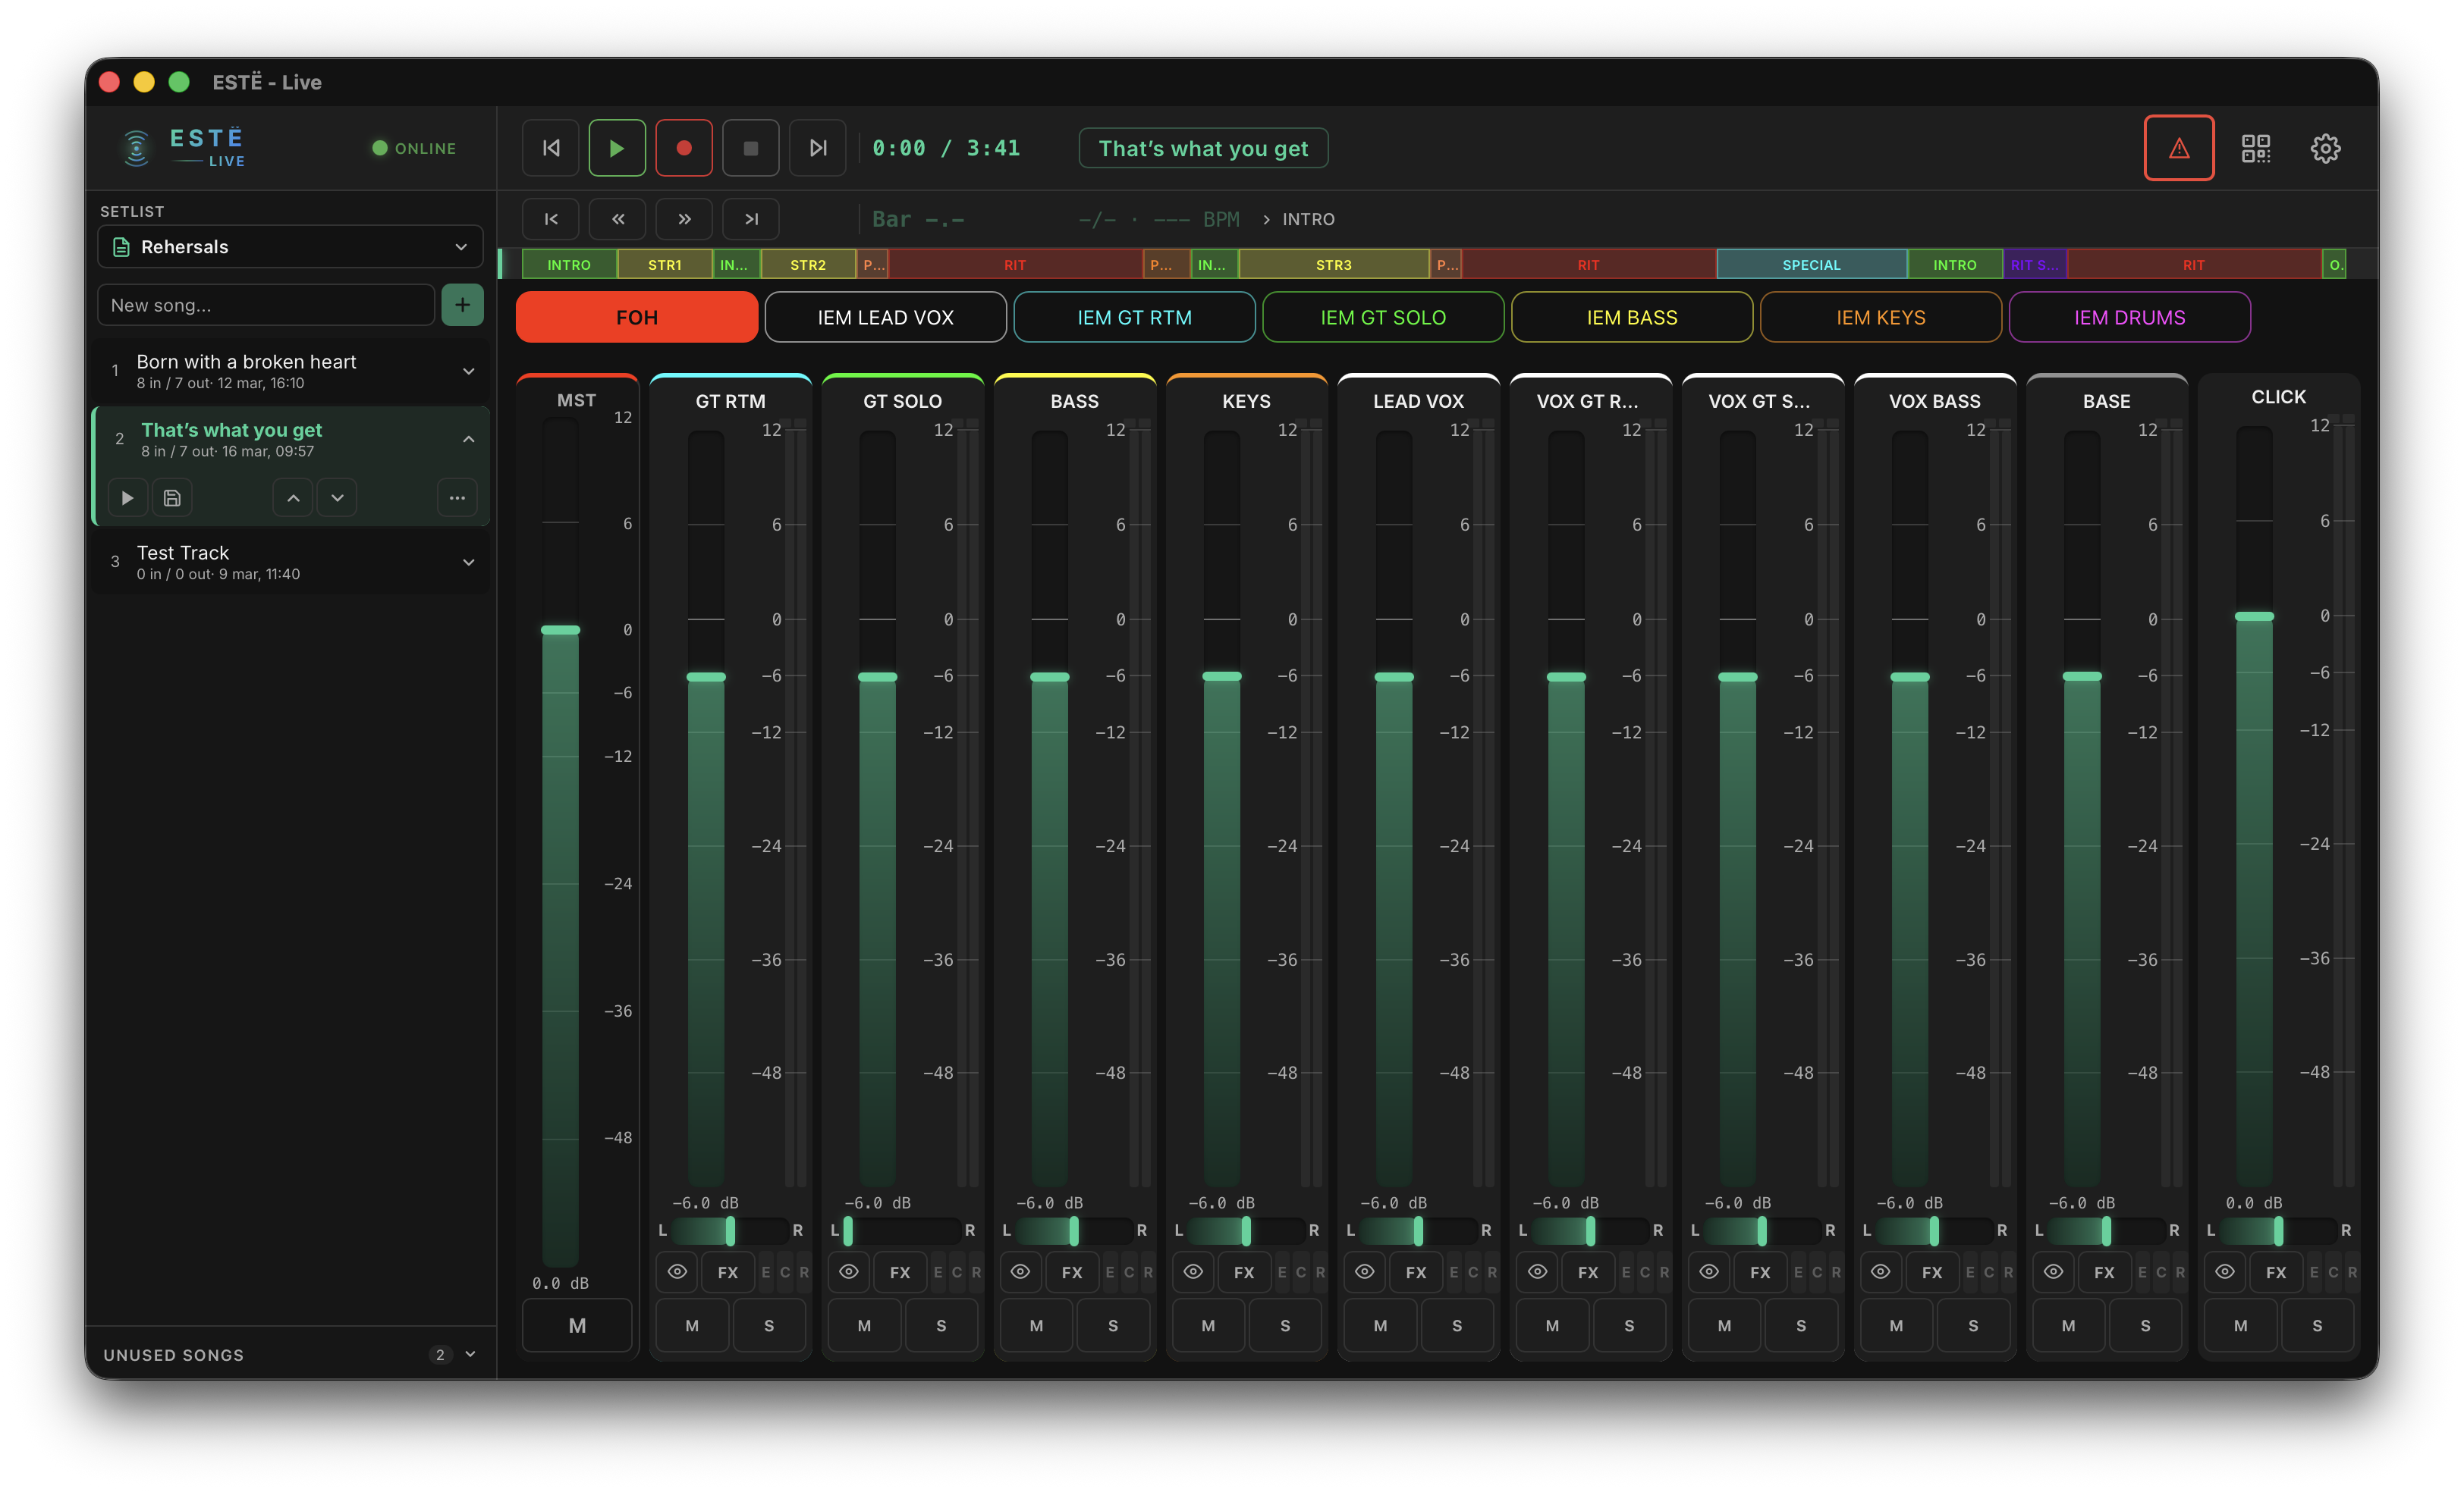Select the FOH mix tab

(x=636, y=317)
